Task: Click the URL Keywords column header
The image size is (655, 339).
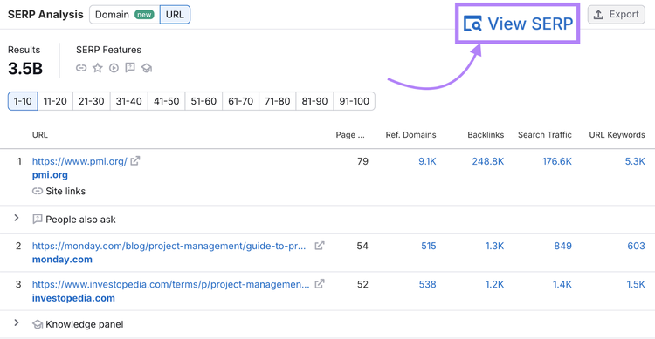Action: 617,135
